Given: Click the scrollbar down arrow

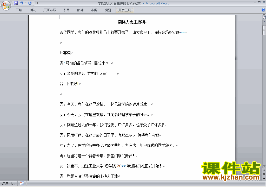Looking at the screenshot, I should (x=264, y=166).
